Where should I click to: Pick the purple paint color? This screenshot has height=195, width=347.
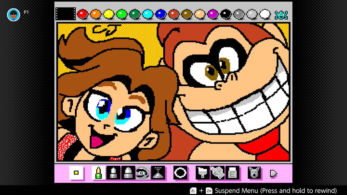point(213,14)
